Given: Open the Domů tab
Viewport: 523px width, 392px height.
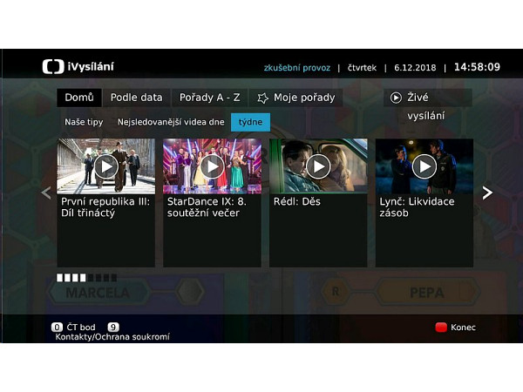Looking at the screenshot, I should coord(79,98).
